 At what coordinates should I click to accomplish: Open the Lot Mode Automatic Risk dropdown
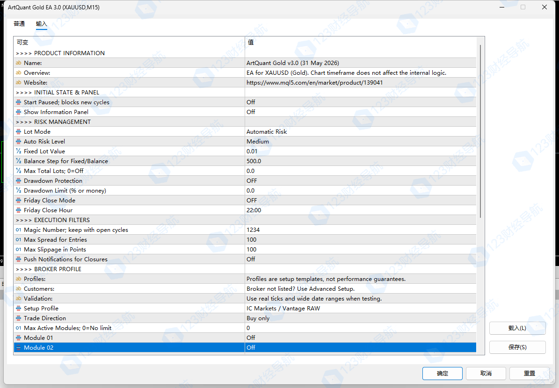[361, 131]
